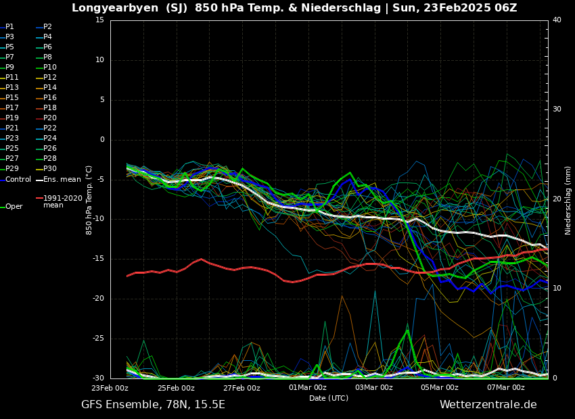This screenshot has width=575, height=419.
Task: Click the Oper legend entry
Action: tap(14, 207)
